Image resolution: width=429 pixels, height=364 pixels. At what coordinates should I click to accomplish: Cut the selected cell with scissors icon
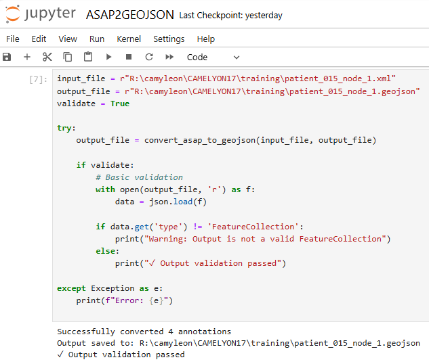[x=47, y=58]
